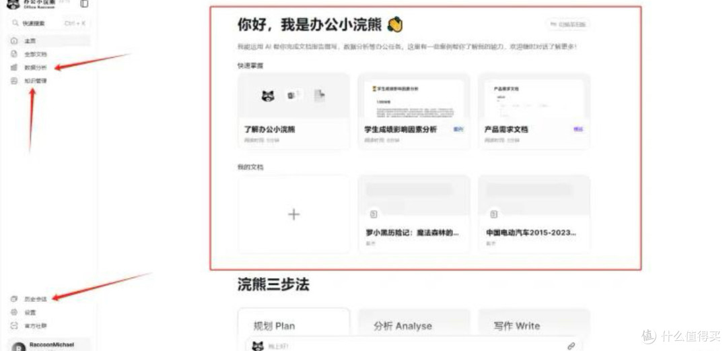Click the 产品需求文档 card title
The height and width of the screenshot is (351, 727).
coord(506,129)
